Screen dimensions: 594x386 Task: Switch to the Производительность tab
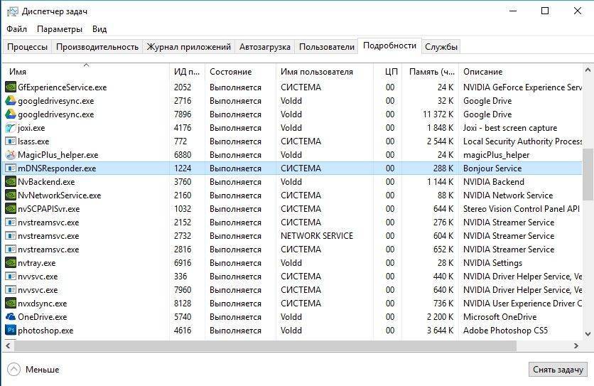(x=97, y=47)
